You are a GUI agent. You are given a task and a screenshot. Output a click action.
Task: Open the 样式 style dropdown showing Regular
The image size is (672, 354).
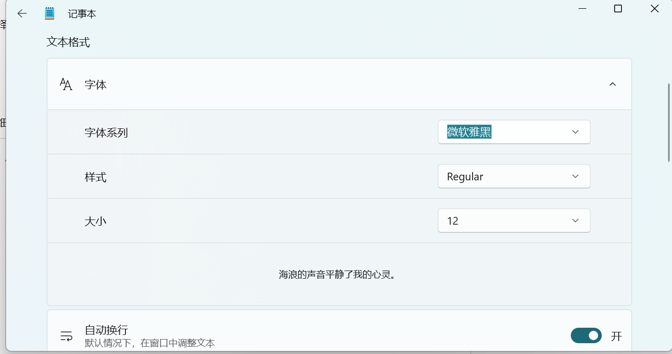514,176
